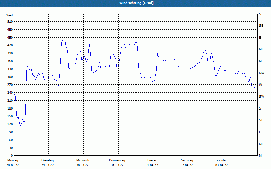This screenshot has height=169, width=271.
Task: Click the curve's lowest point on Montag
Action: coord(21,126)
